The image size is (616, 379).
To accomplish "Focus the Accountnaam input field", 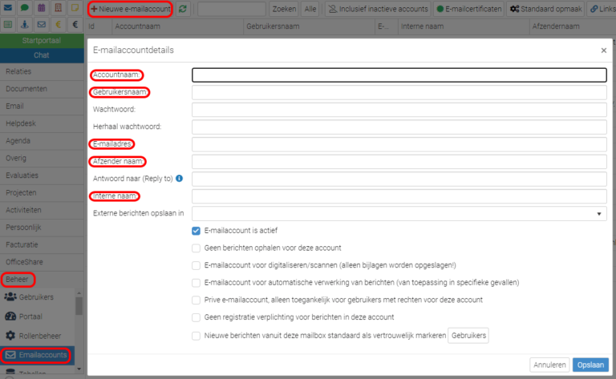I will tap(399, 75).
